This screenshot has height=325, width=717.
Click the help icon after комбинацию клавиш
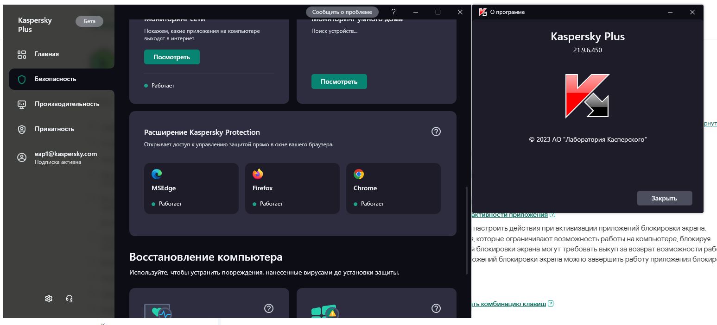551,304
